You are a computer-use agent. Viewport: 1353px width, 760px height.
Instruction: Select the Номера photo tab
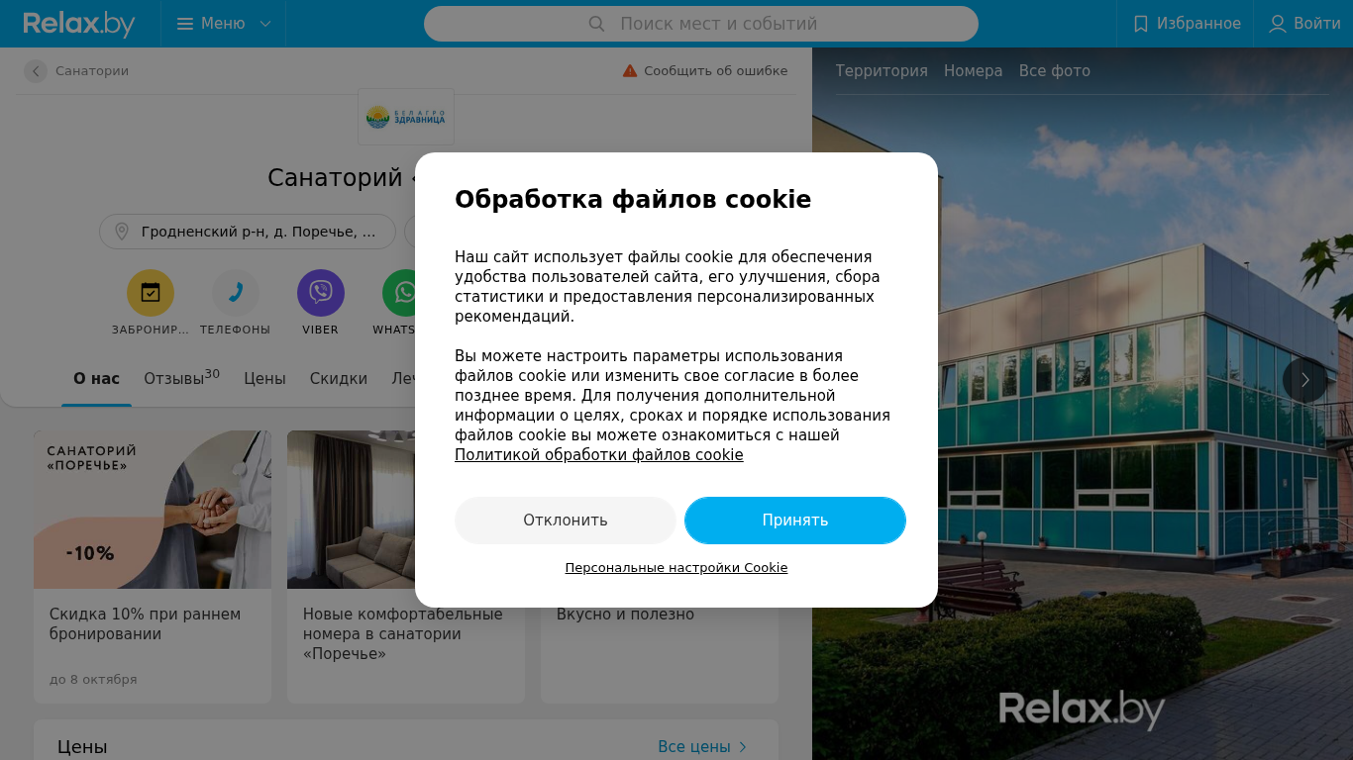[x=973, y=71]
